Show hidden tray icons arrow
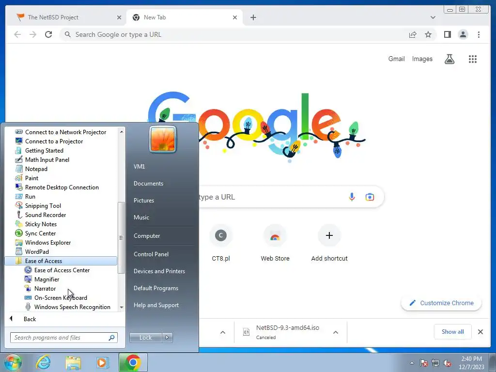Viewport: 496px width, 372px height. pos(412,363)
